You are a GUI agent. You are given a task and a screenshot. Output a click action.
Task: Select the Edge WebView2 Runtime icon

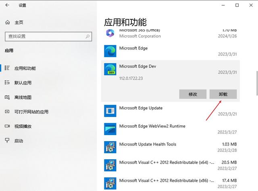[110, 129]
